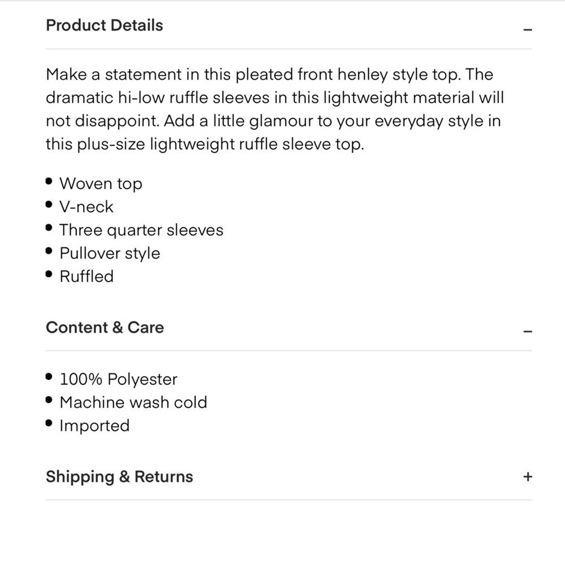This screenshot has height=565, width=565.
Task: Click the 'Machine wash cold' care item
Action: pyautogui.click(x=133, y=402)
